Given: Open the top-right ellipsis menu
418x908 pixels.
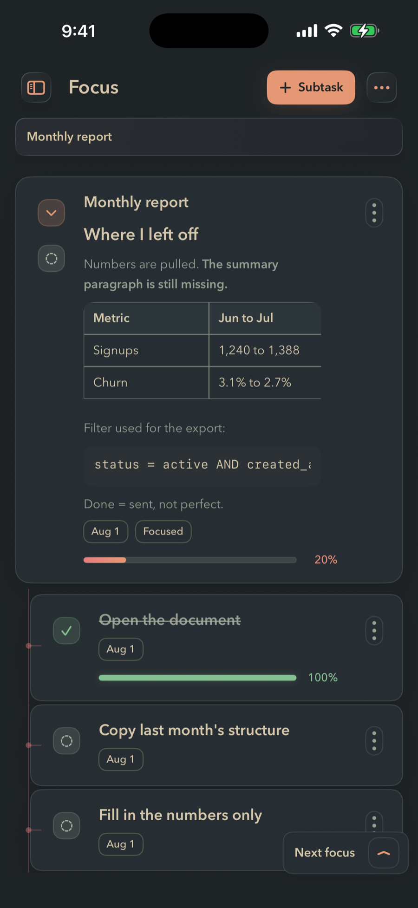Looking at the screenshot, I should pyautogui.click(x=382, y=87).
